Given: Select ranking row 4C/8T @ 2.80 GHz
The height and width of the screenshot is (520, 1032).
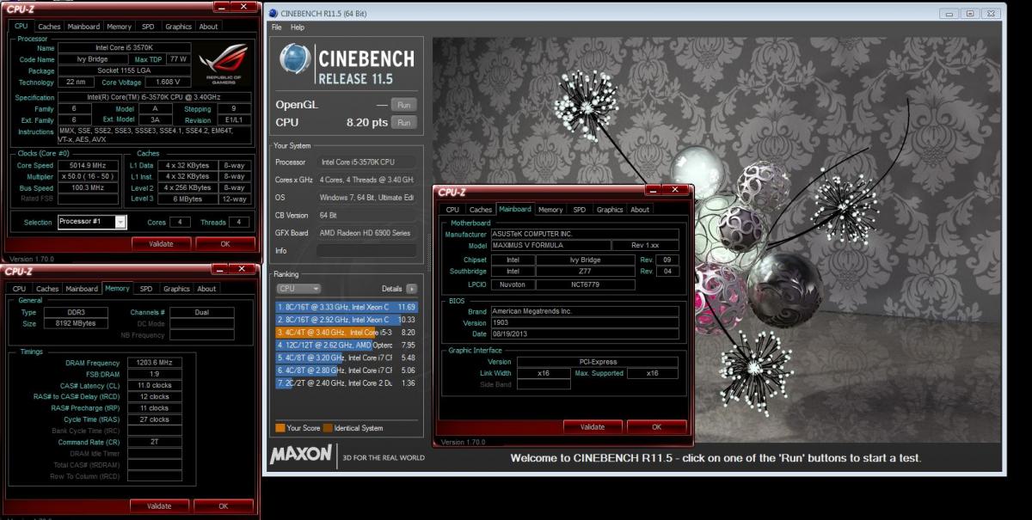Looking at the screenshot, I should point(346,370).
